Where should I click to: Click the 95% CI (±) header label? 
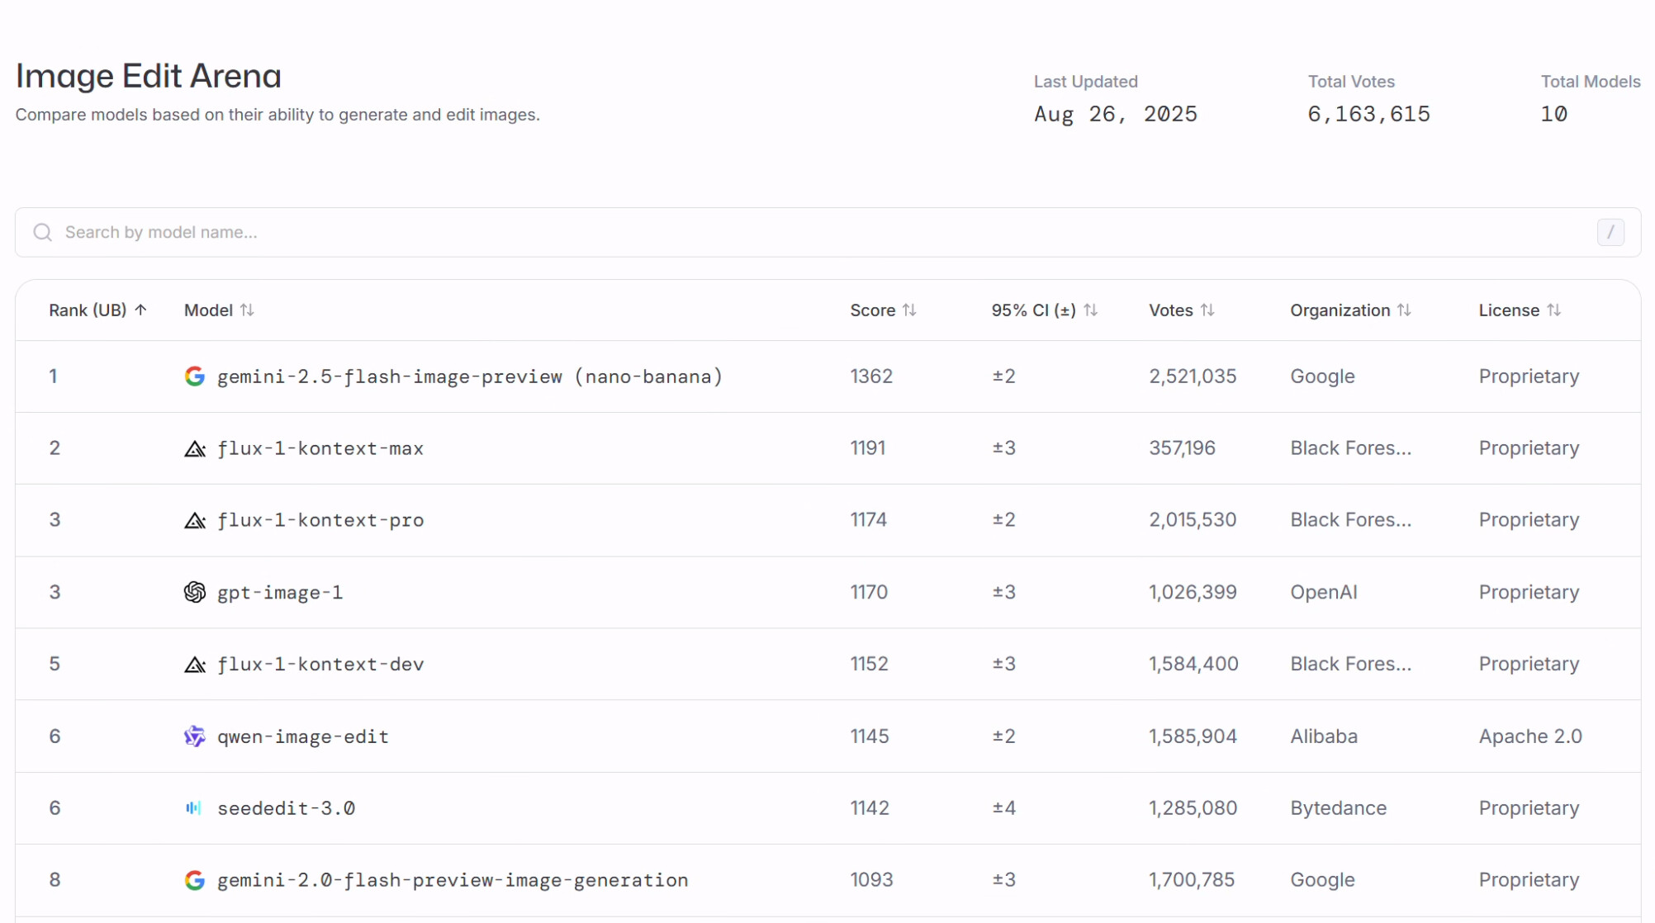coord(1034,310)
